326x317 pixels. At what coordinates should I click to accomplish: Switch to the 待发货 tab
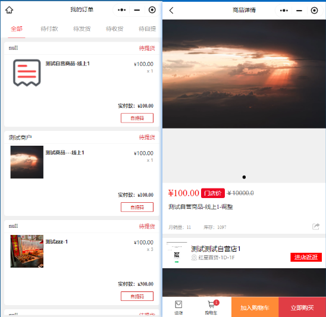pos(81,29)
